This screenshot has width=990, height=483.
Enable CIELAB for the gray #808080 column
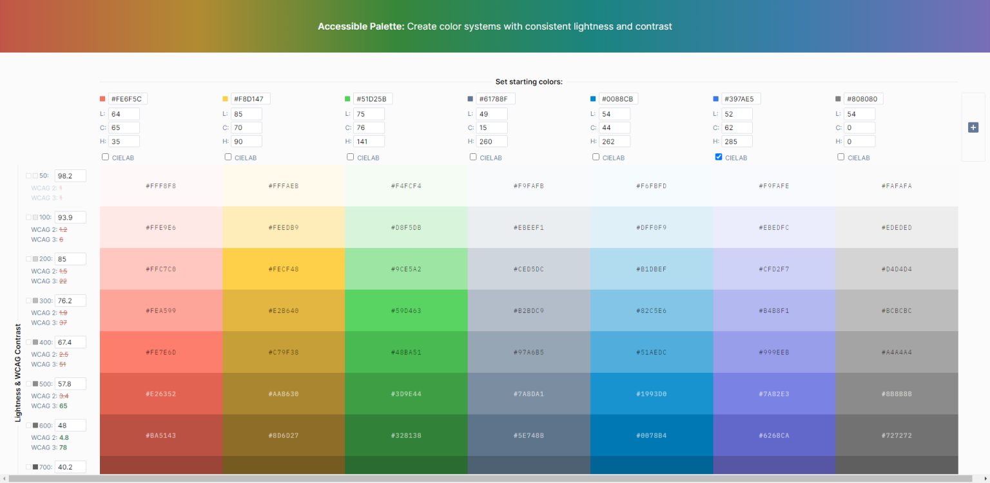pyautogui.click(x=841, y=156)
